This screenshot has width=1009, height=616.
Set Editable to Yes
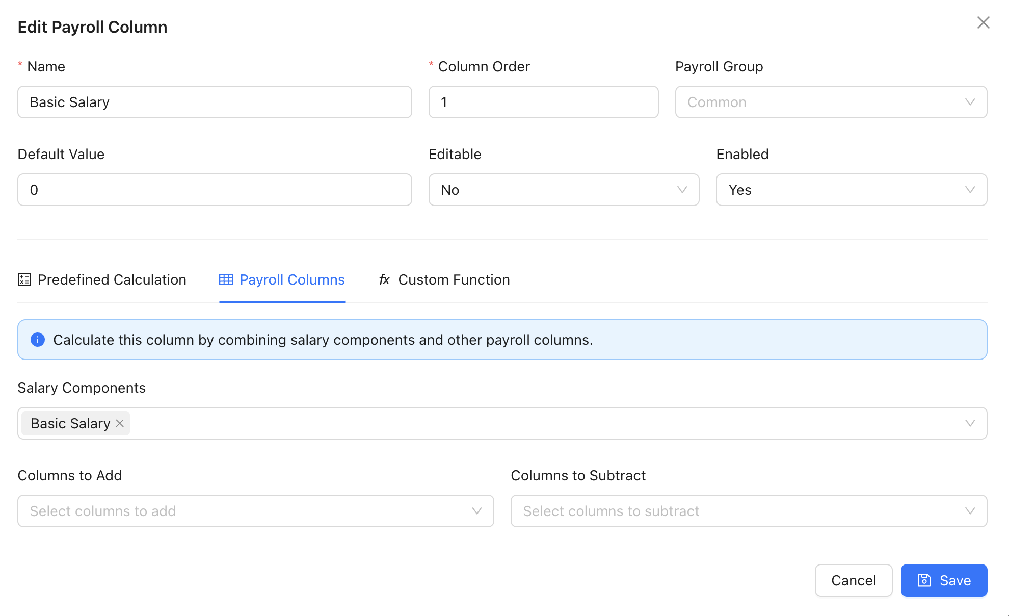(x=564, y=190)
